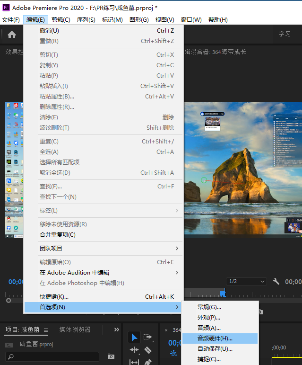Select 粘贴属性(B)... menu entry
This screenshot has width=302, height=365.
coord(103,97)
